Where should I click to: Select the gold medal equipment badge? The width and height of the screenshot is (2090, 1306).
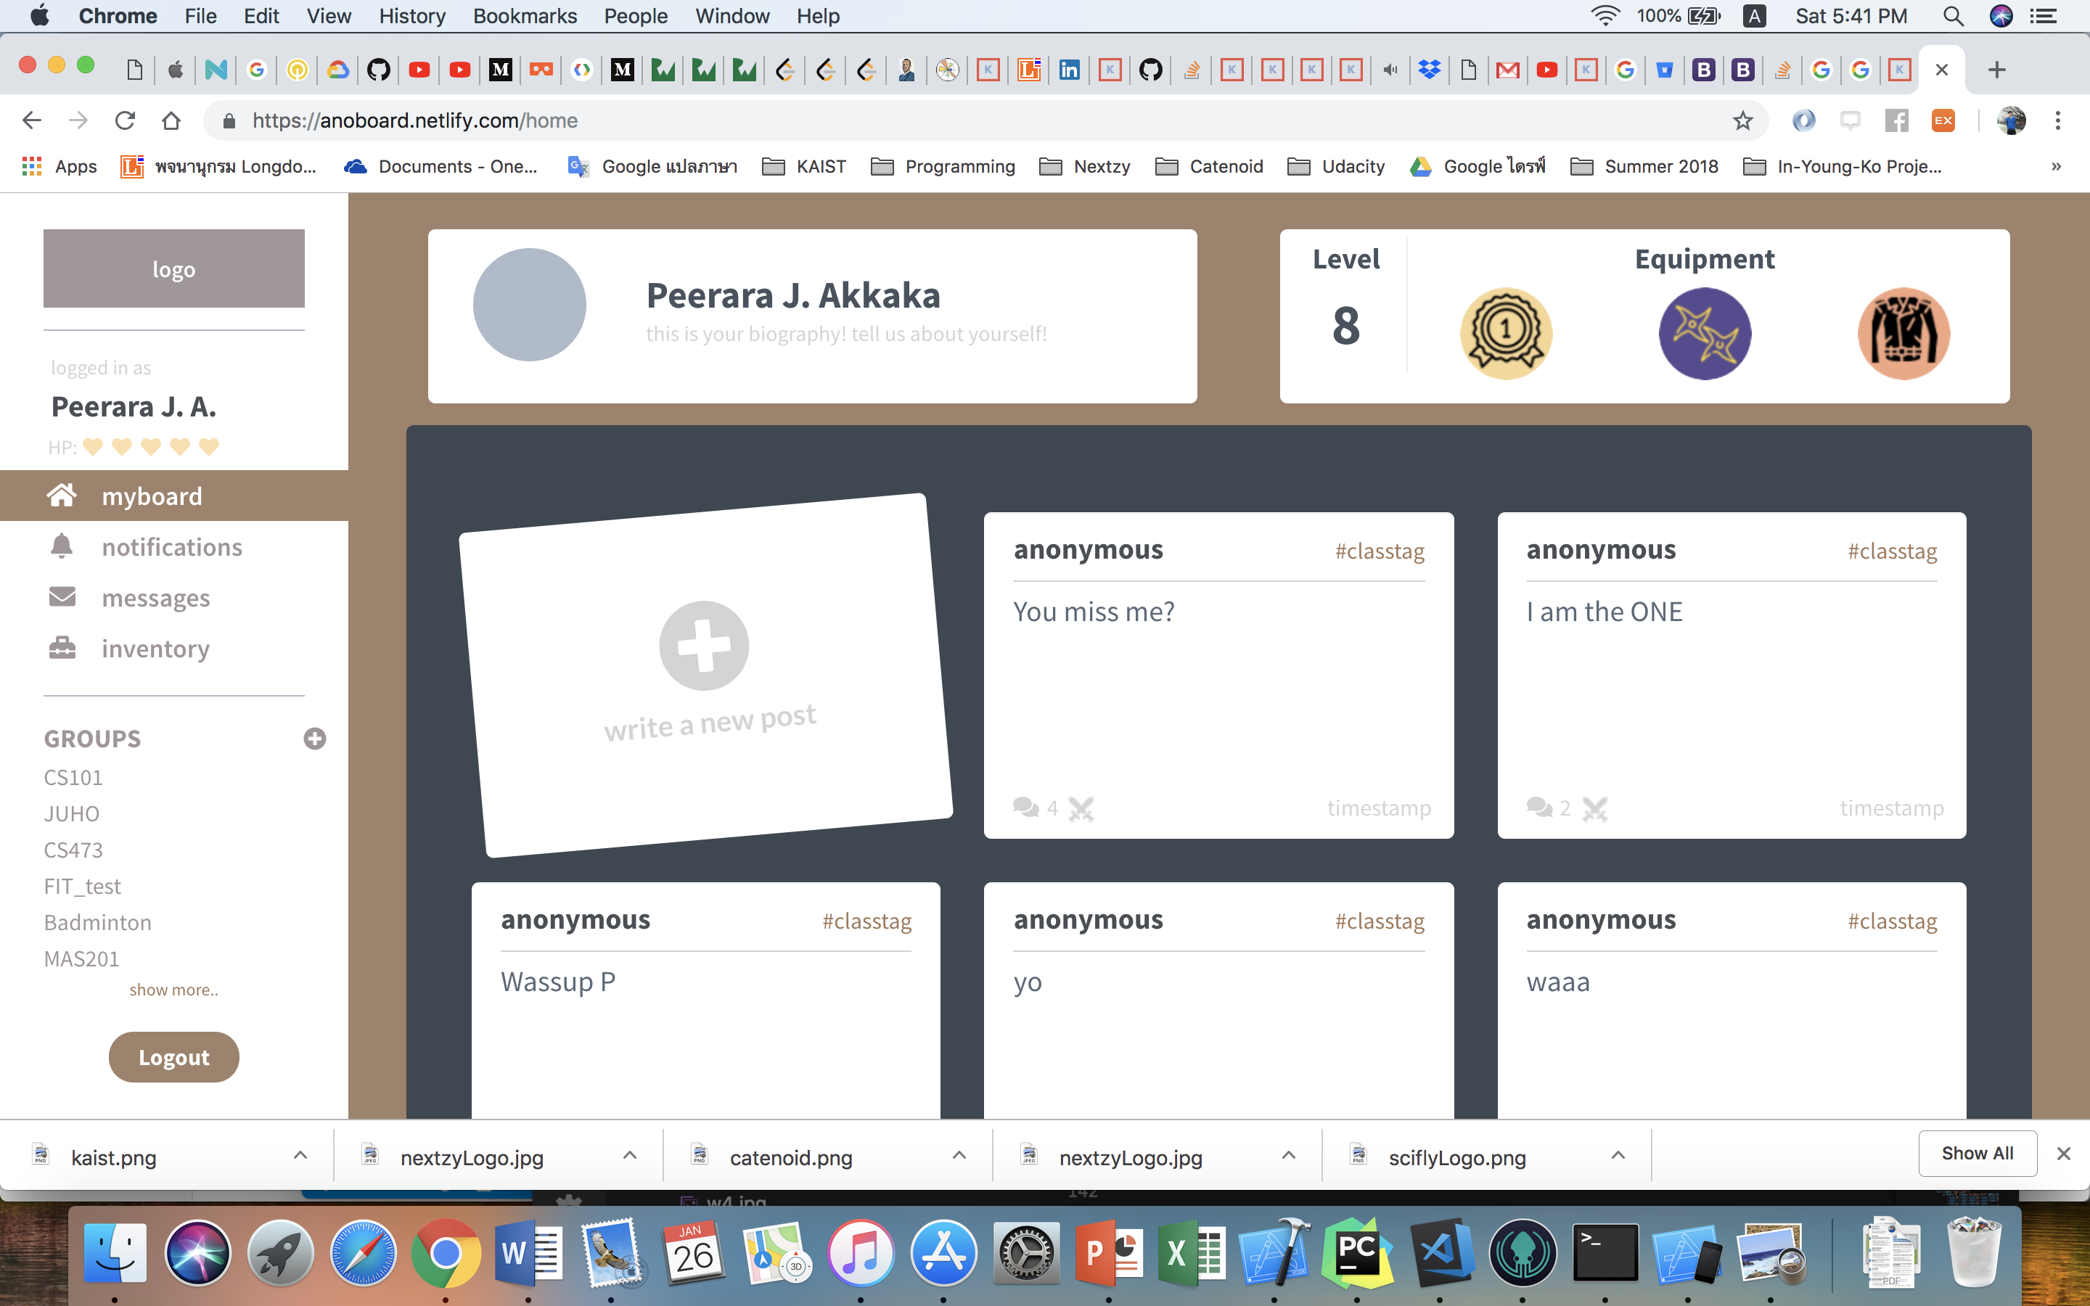pyautogui.click(x=1505, y=334)
